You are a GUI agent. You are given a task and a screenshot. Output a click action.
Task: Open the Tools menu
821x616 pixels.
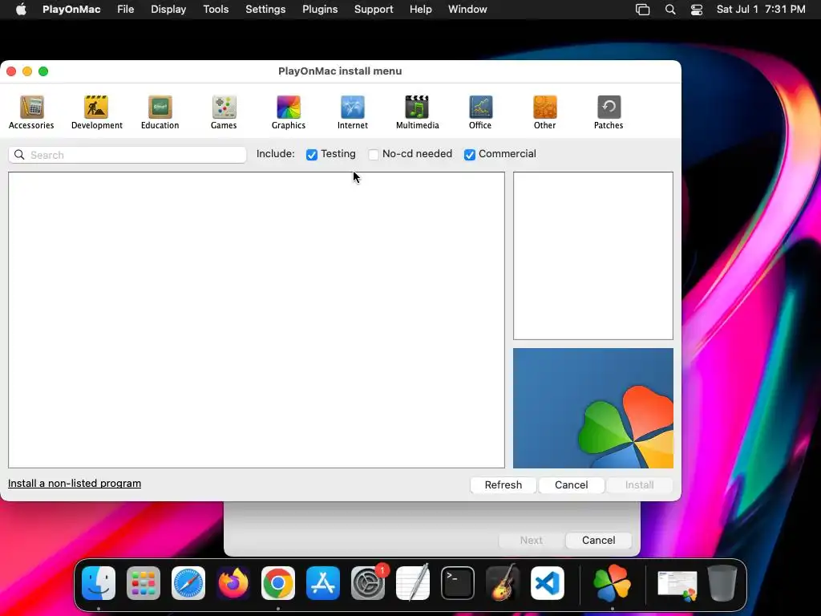pos(216,10)
